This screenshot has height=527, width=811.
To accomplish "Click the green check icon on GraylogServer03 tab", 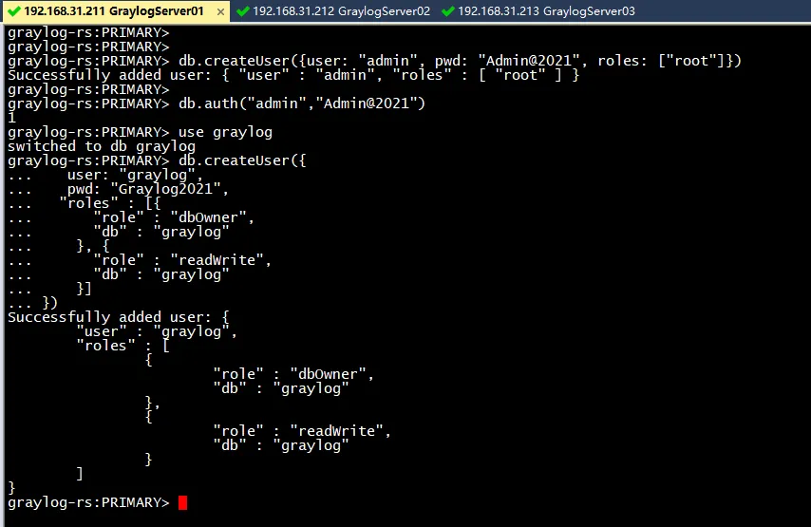I will 448,11.
